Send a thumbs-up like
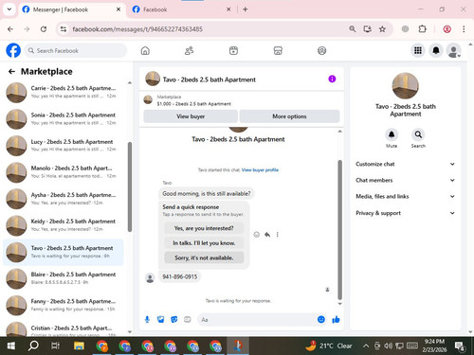474x355 pixels. click(336, 320)
